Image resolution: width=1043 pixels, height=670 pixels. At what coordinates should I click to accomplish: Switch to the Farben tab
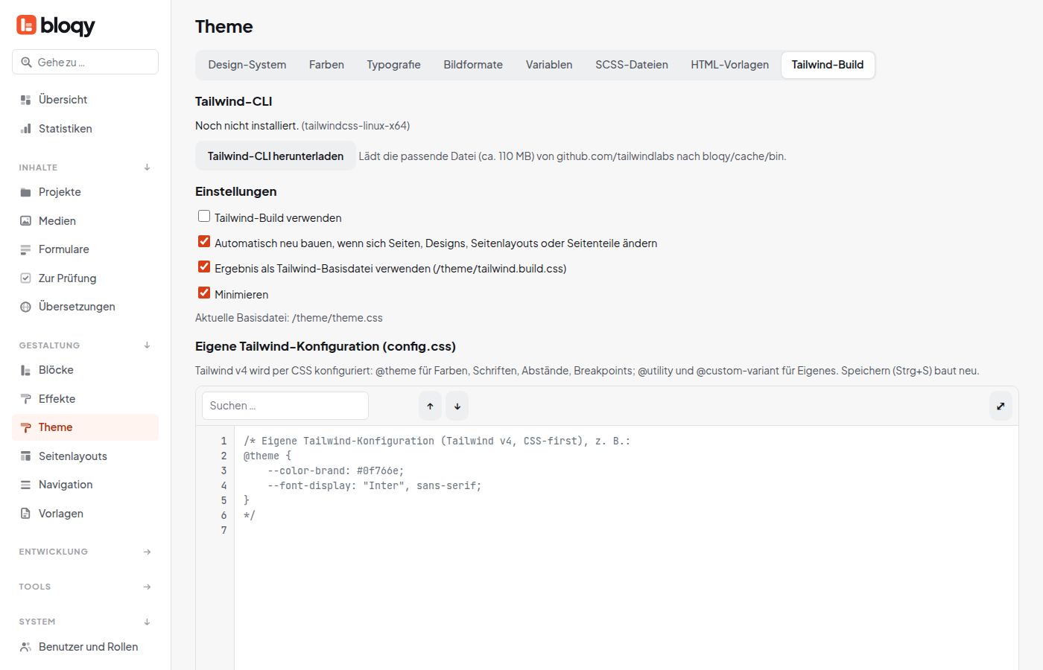click(x=326, y=65)
